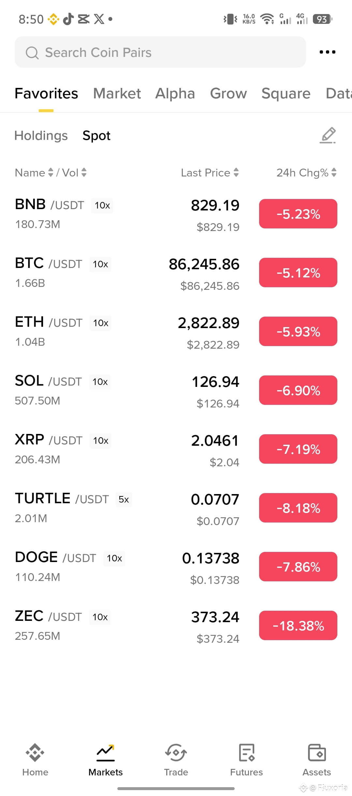Viewport: 352px width, 796px height.
Task: Sort by Last Price column
Action: [210, 173]
